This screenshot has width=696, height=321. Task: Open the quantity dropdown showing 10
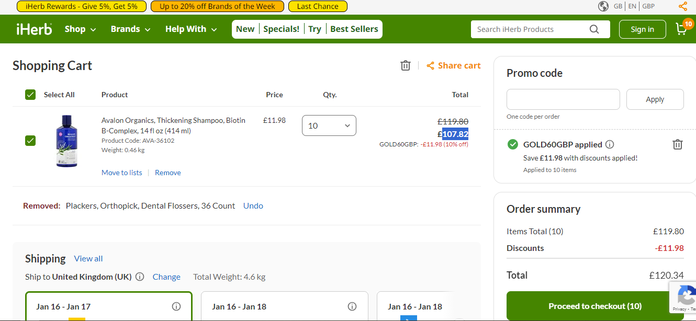pos(329,125)
